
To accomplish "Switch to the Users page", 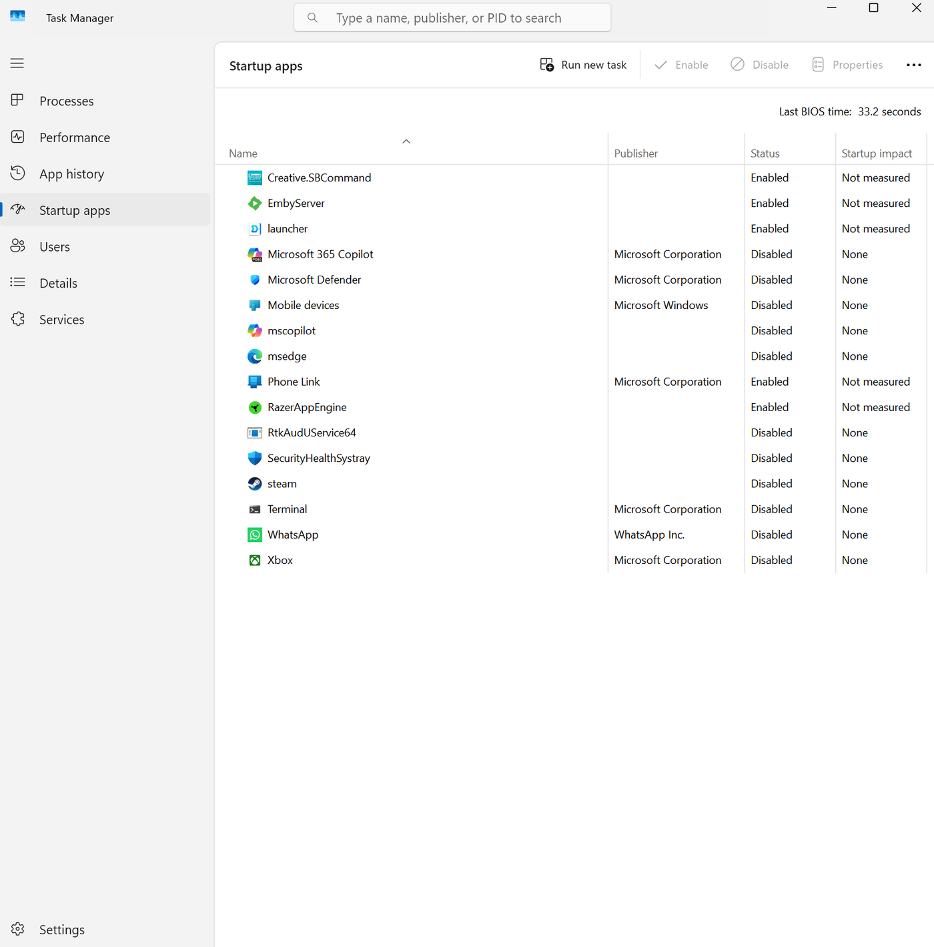I will 105,246.
